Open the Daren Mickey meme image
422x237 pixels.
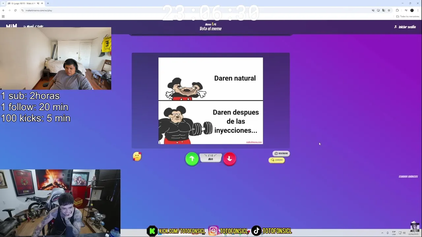point(211,101)
